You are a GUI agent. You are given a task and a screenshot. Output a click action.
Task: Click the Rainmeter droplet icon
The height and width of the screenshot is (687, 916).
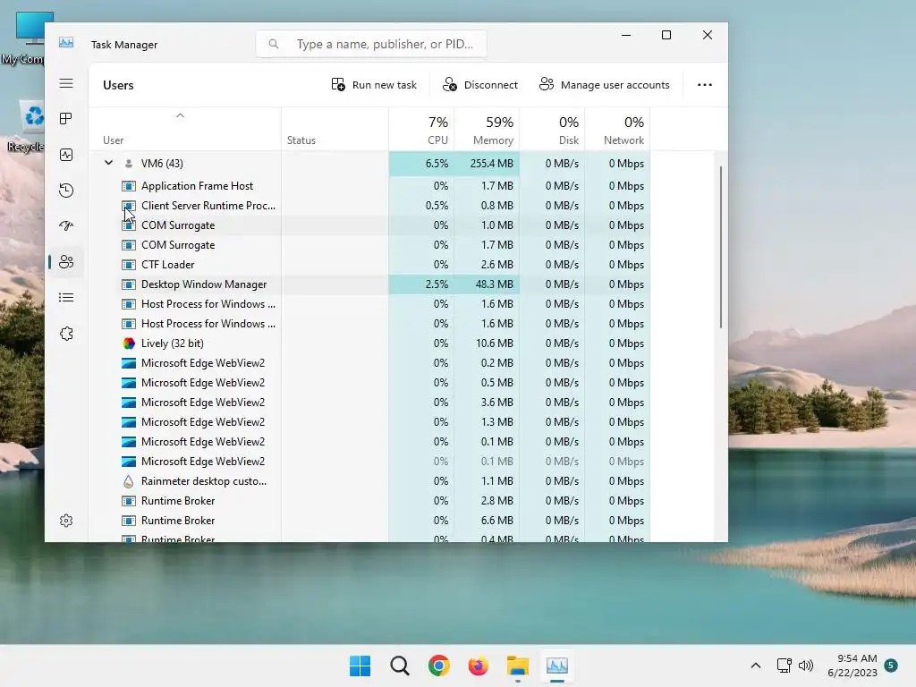pos(129,481)
